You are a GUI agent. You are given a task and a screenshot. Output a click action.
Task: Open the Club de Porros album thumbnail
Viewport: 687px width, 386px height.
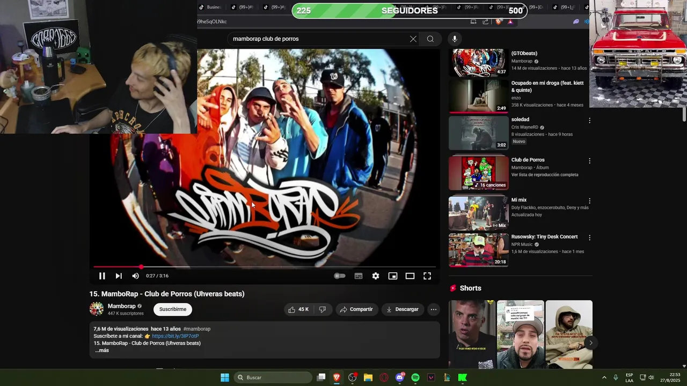tap(479, 173)
